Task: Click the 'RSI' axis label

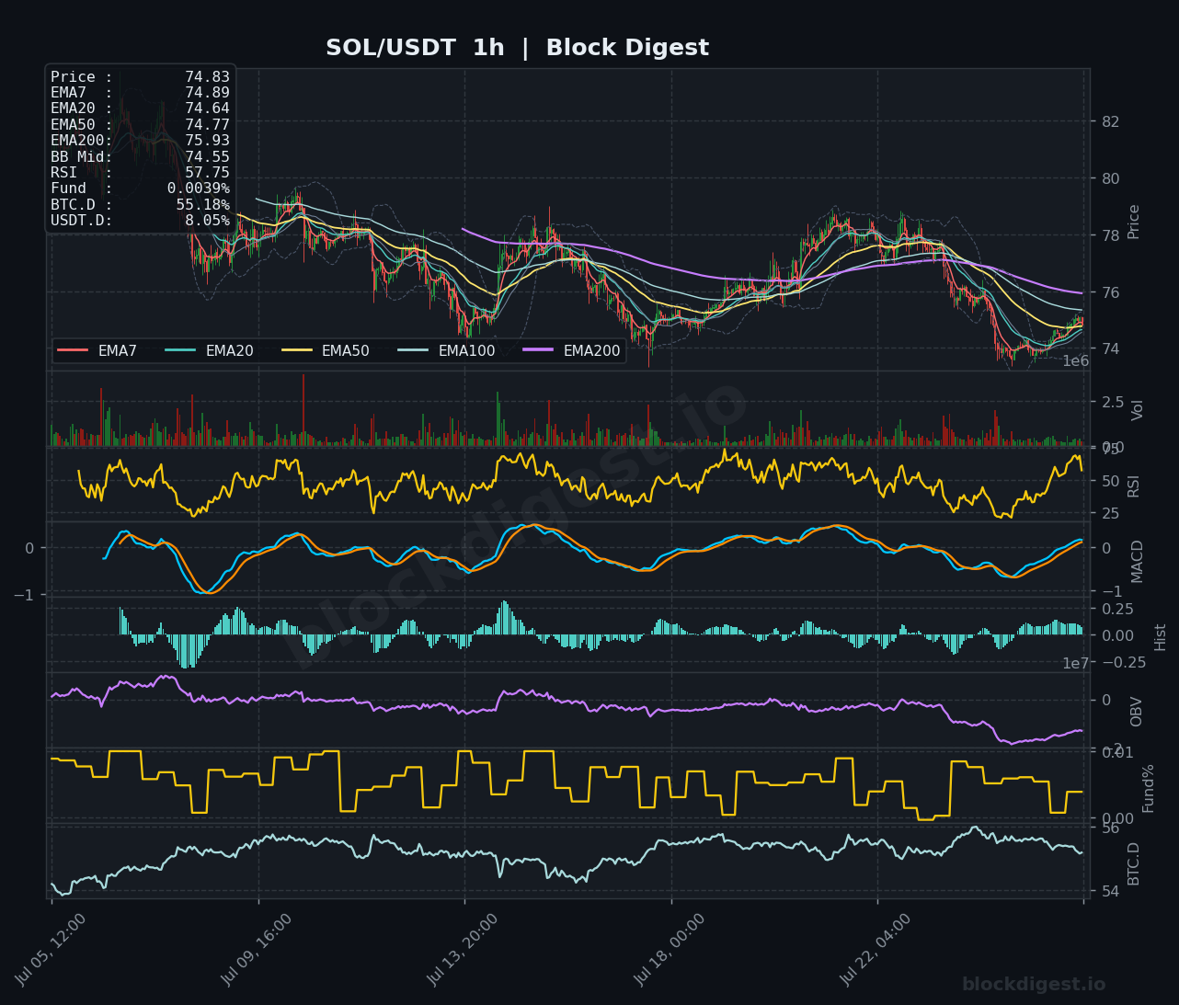Action: (x=1133, y=486)
